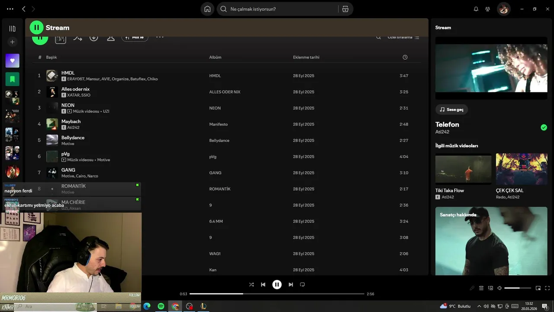Mute with the speaker volume icon

click(x=499, y=288)
